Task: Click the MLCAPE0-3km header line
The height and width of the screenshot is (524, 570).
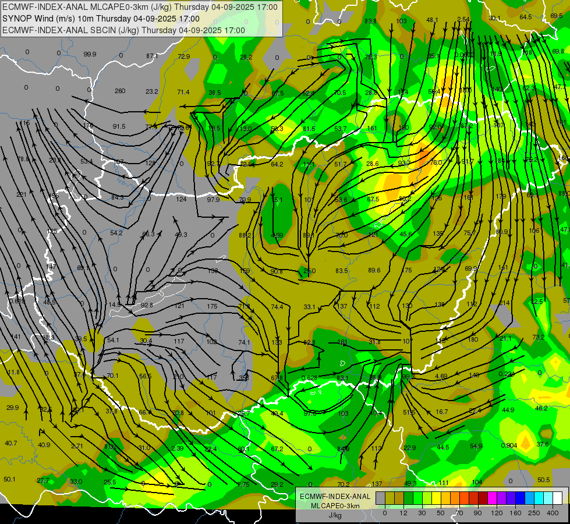Action: [x=140, y=7]
